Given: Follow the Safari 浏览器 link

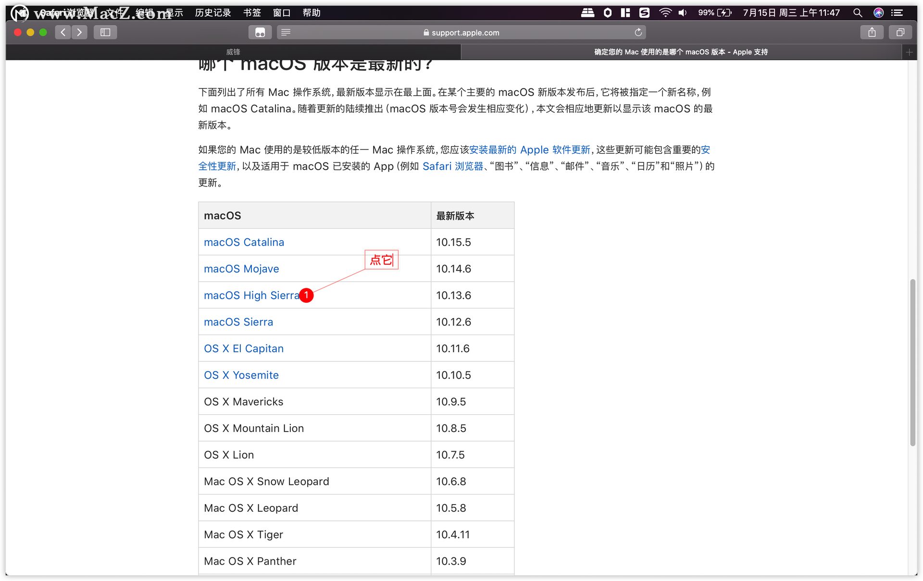Looking at the screenshot, I should click(x=453, y=166).
